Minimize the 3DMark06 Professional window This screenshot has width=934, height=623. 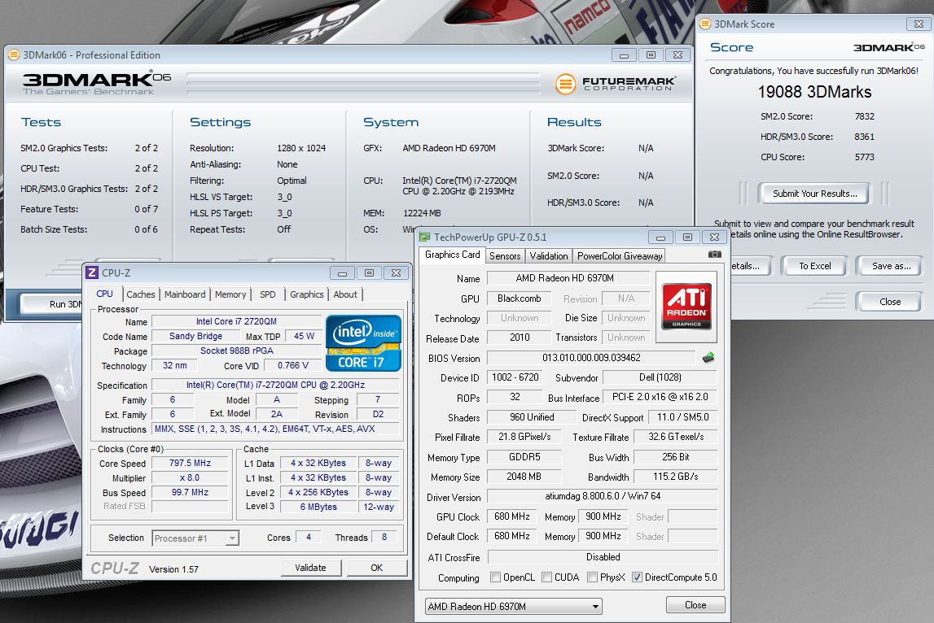624,55
